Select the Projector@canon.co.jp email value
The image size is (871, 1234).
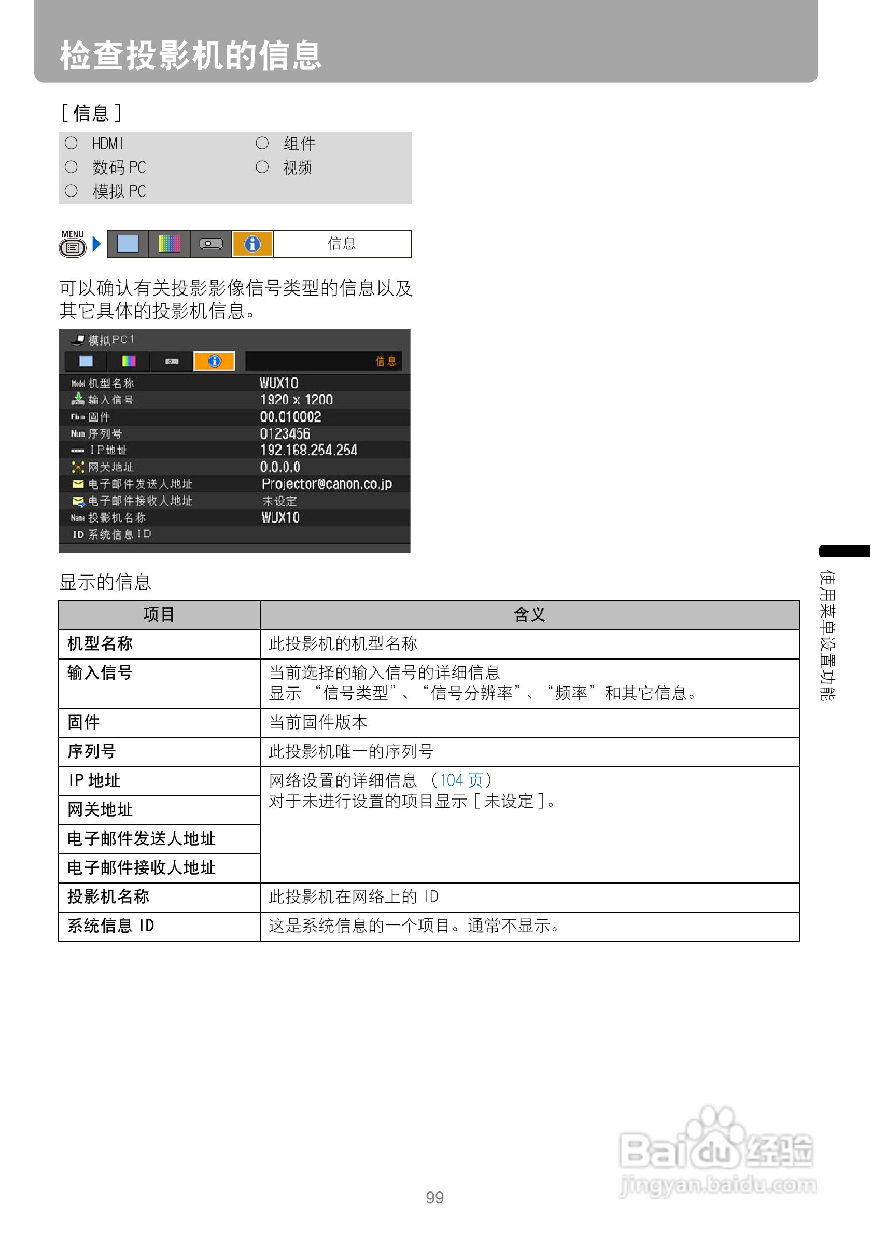coord(327,484)
